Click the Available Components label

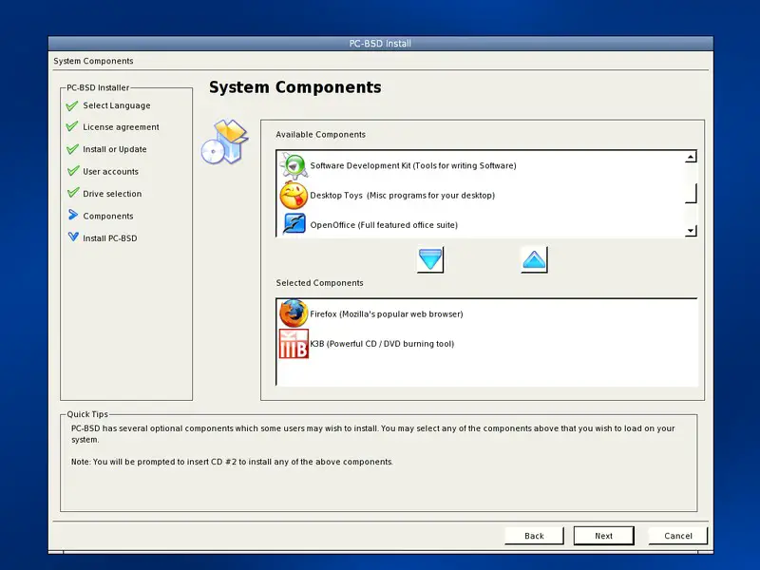pyautogui.click(x=320, y=134)
